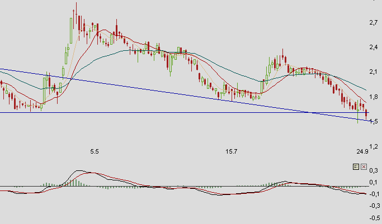
Task: Select the 2,4 price axis label
Action: click(374, 47)
